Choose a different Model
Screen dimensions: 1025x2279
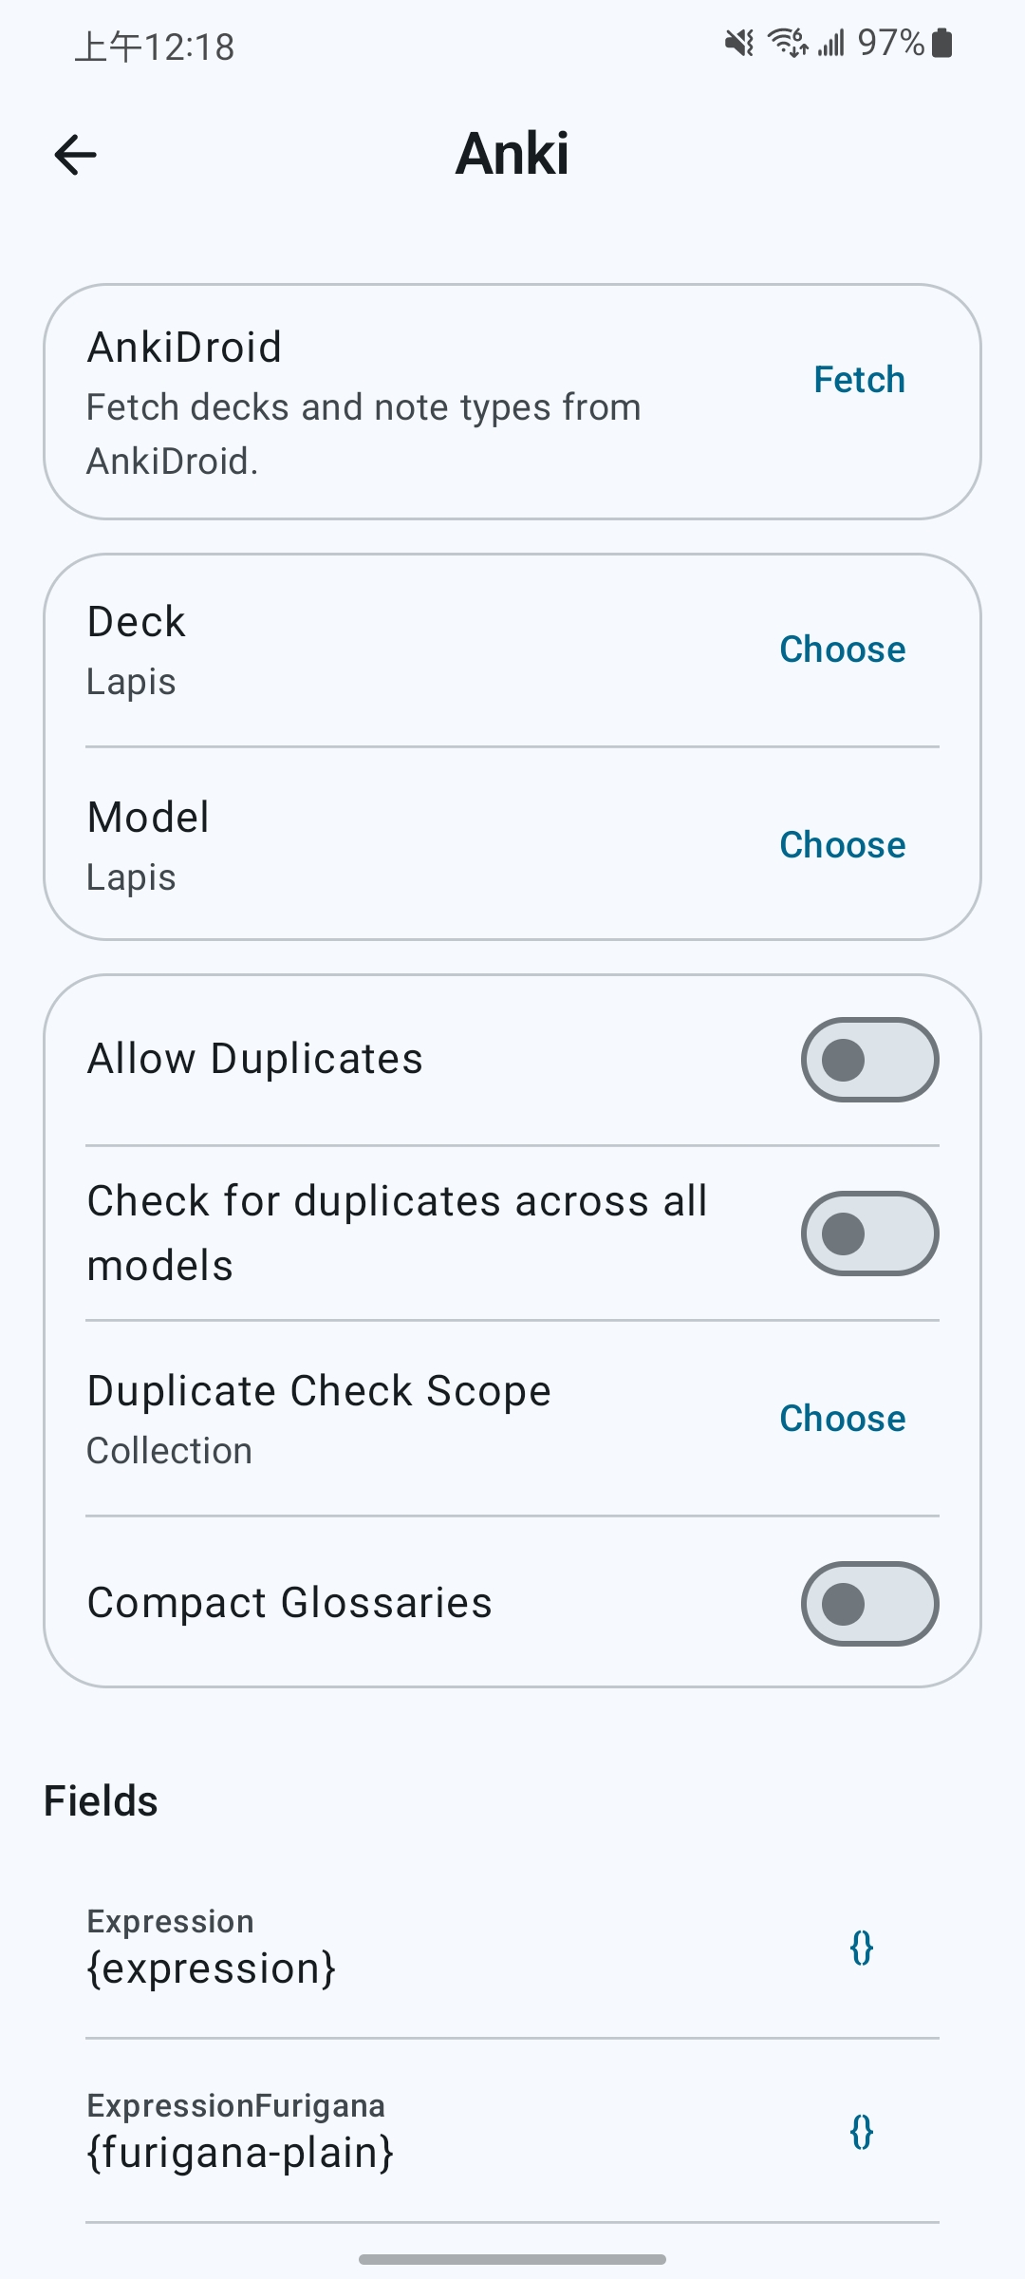click(842, 845)
